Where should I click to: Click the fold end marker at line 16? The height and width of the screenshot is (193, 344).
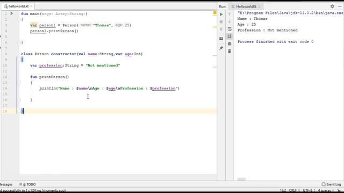click(19, 100)
